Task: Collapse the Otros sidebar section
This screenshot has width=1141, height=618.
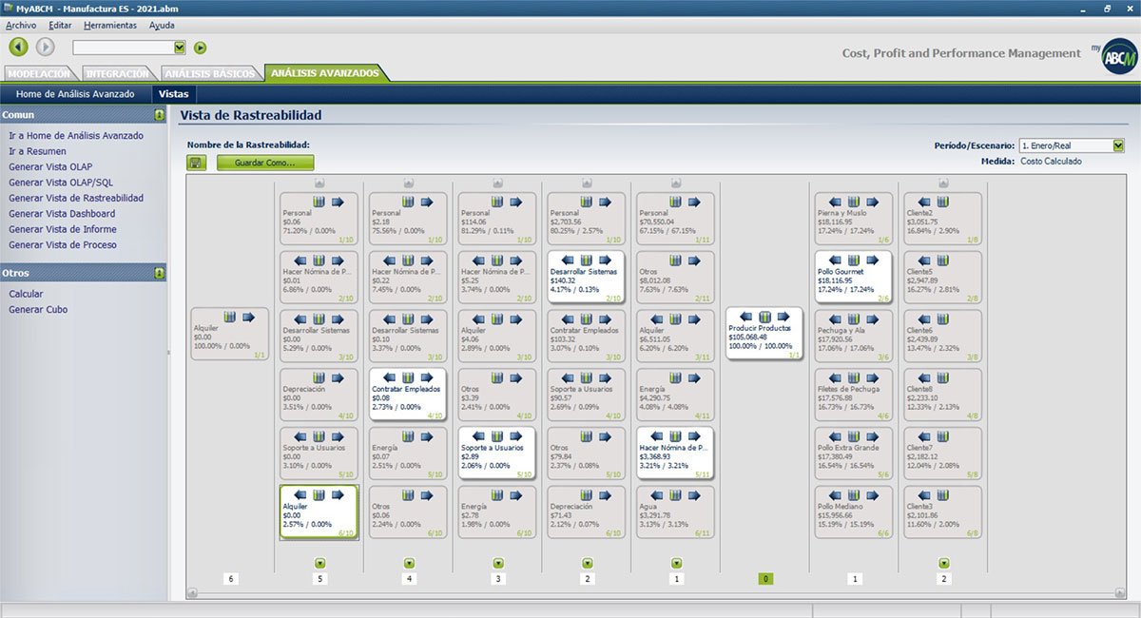Action: [159, 274]
